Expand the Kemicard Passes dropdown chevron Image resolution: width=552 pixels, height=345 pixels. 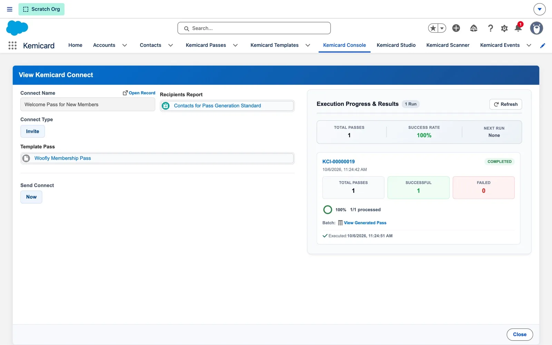tap(235, 45)
